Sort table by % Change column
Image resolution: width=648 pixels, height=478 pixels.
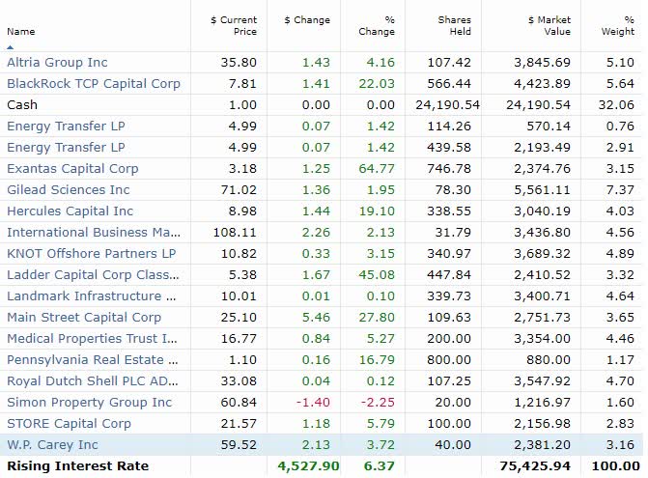coord(376,25)
